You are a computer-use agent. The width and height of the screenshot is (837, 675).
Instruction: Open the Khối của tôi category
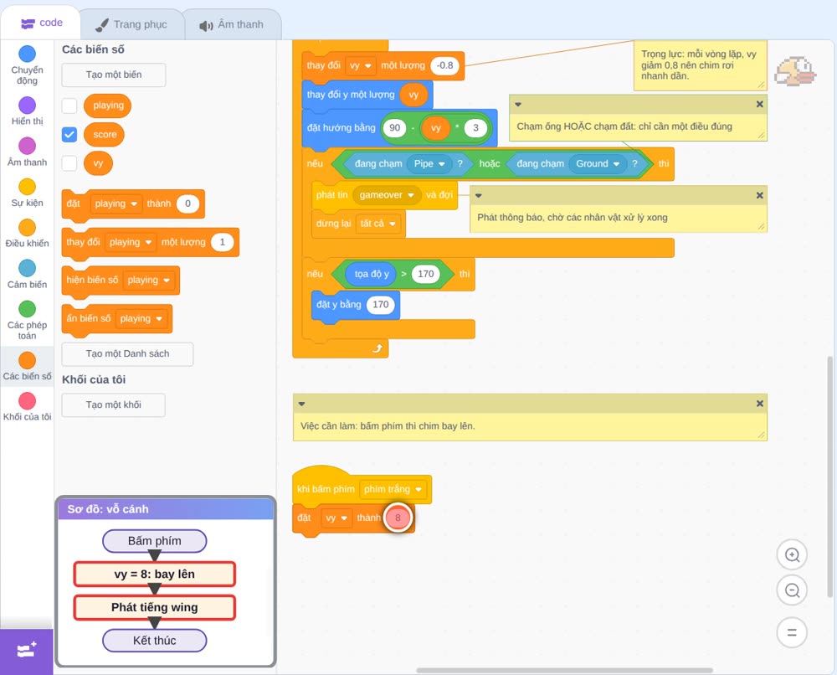coord(27,407)
